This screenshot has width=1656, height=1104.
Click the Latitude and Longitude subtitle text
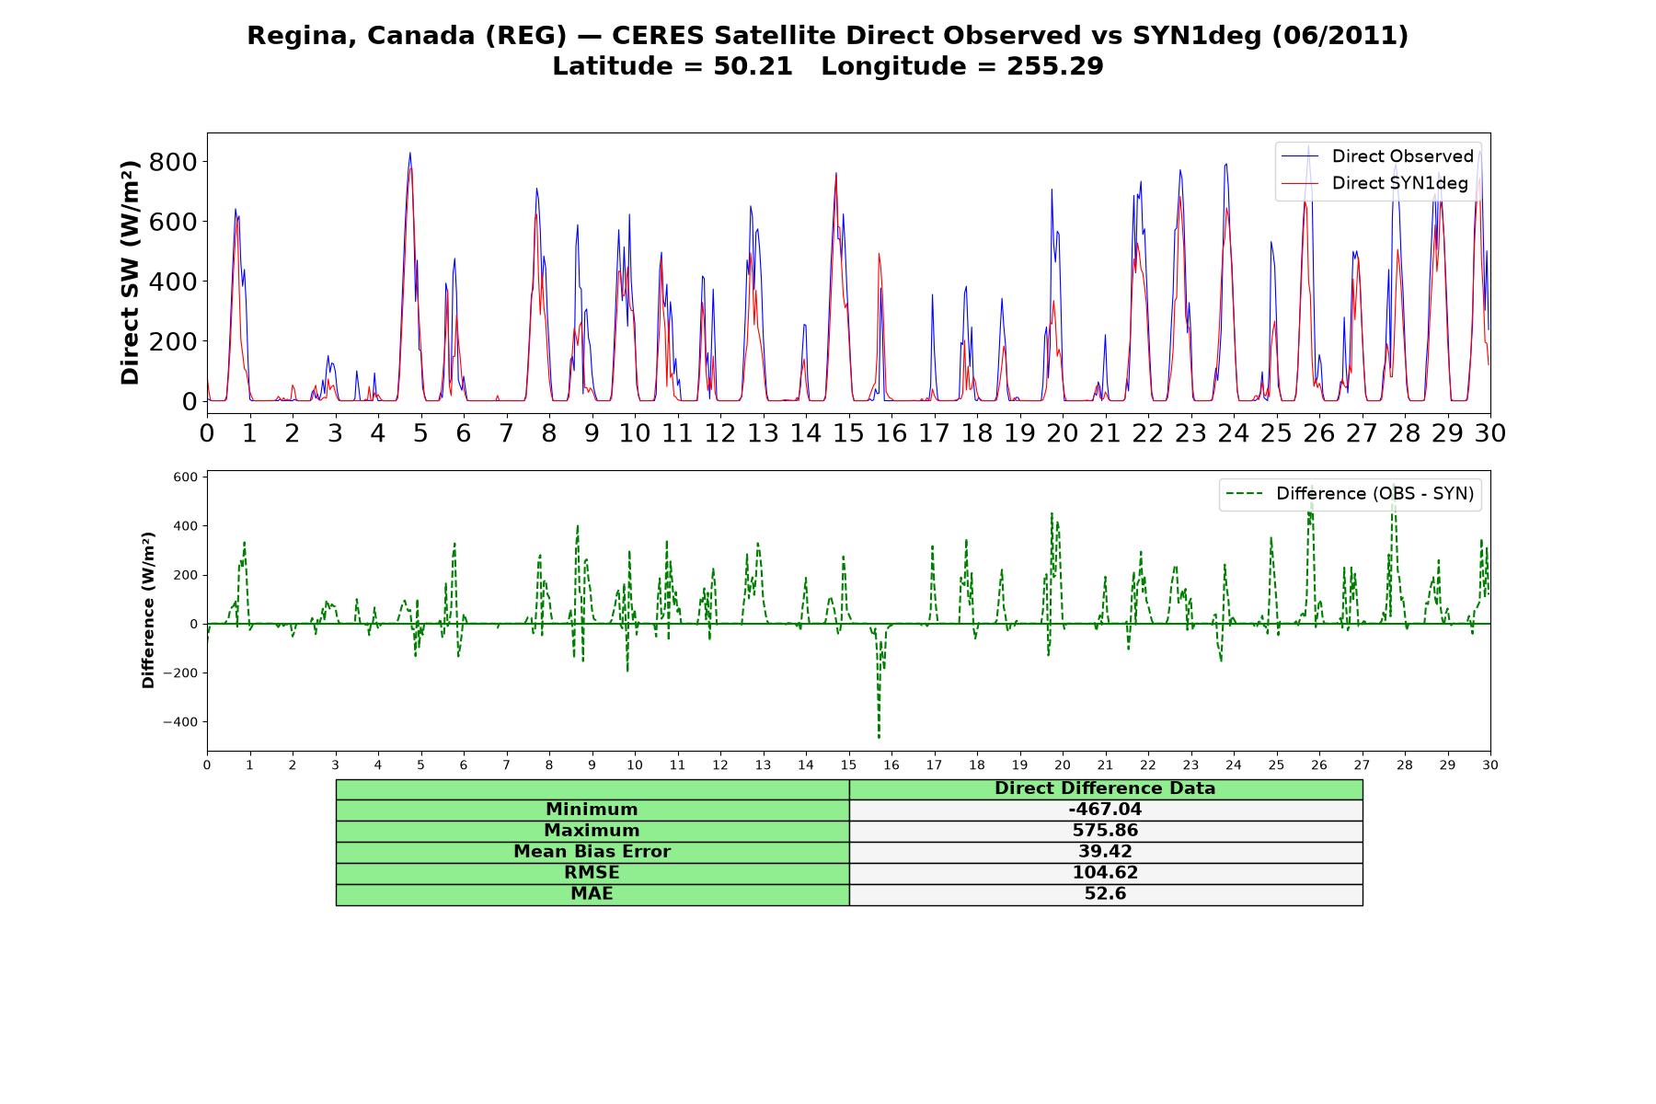click(828, 67)
